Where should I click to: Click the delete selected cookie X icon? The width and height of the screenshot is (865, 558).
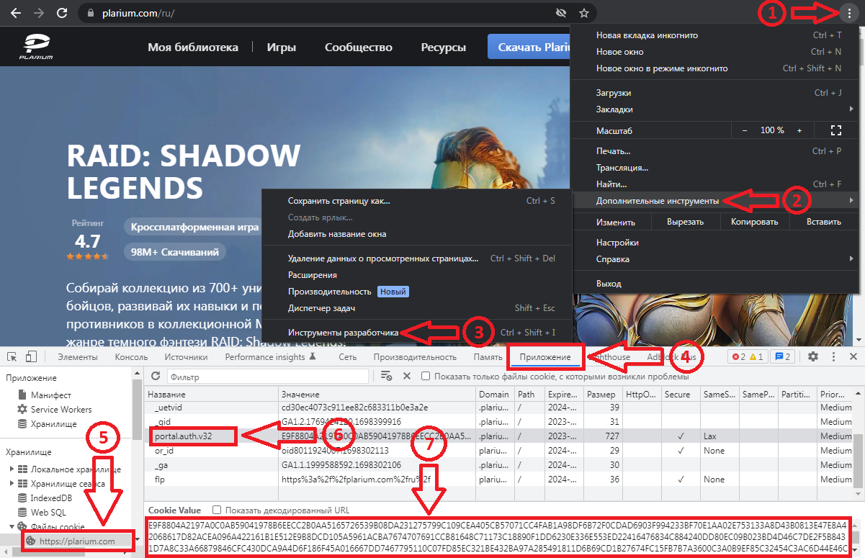click(407, 376)
